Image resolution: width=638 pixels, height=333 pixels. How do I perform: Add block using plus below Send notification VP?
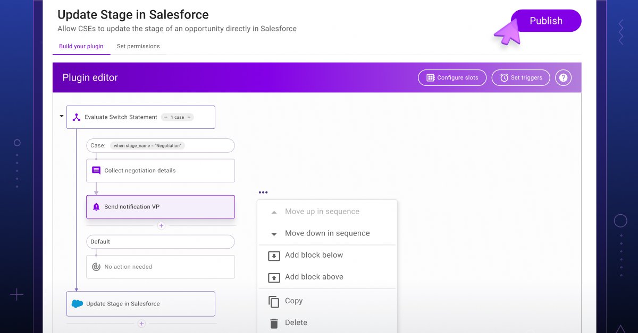pos(162,226)
